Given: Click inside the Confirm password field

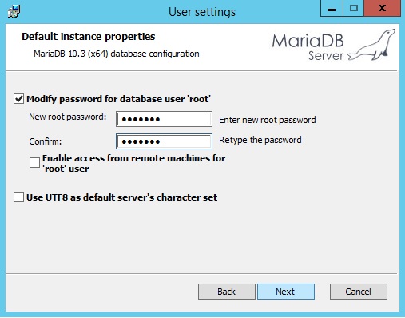Looking at the screenshot, I should click(x=164, y=141).
